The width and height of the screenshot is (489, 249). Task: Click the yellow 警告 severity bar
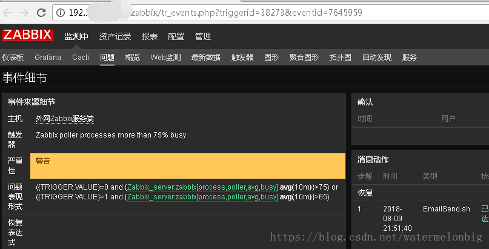coord(187,166)
